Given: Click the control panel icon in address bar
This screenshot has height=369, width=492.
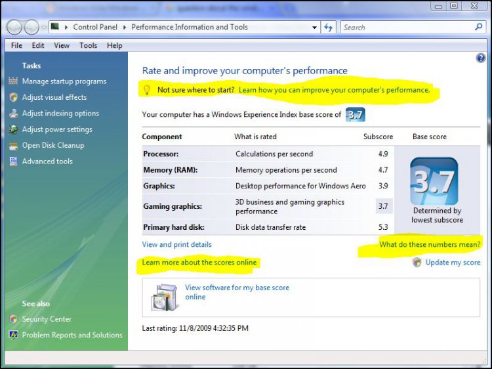Looking at the screenshot, I should [55, 27].
